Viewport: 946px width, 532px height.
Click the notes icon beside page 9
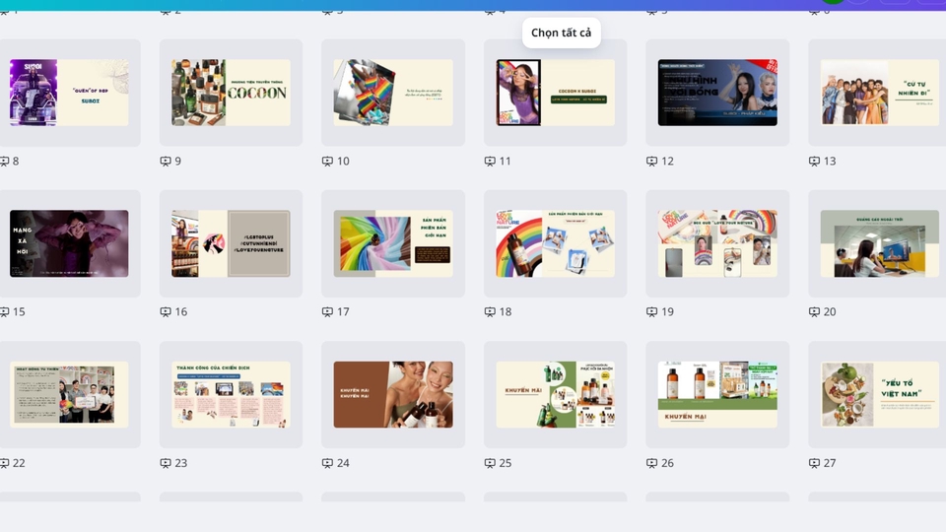[166, 162]
